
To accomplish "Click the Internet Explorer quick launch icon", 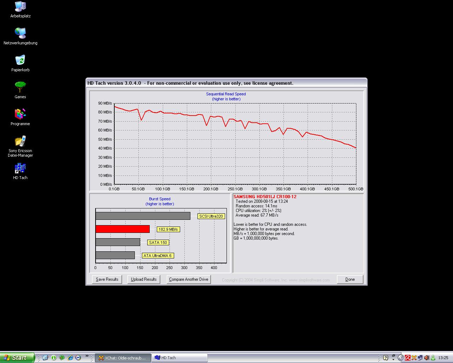I will click(70, 358).
